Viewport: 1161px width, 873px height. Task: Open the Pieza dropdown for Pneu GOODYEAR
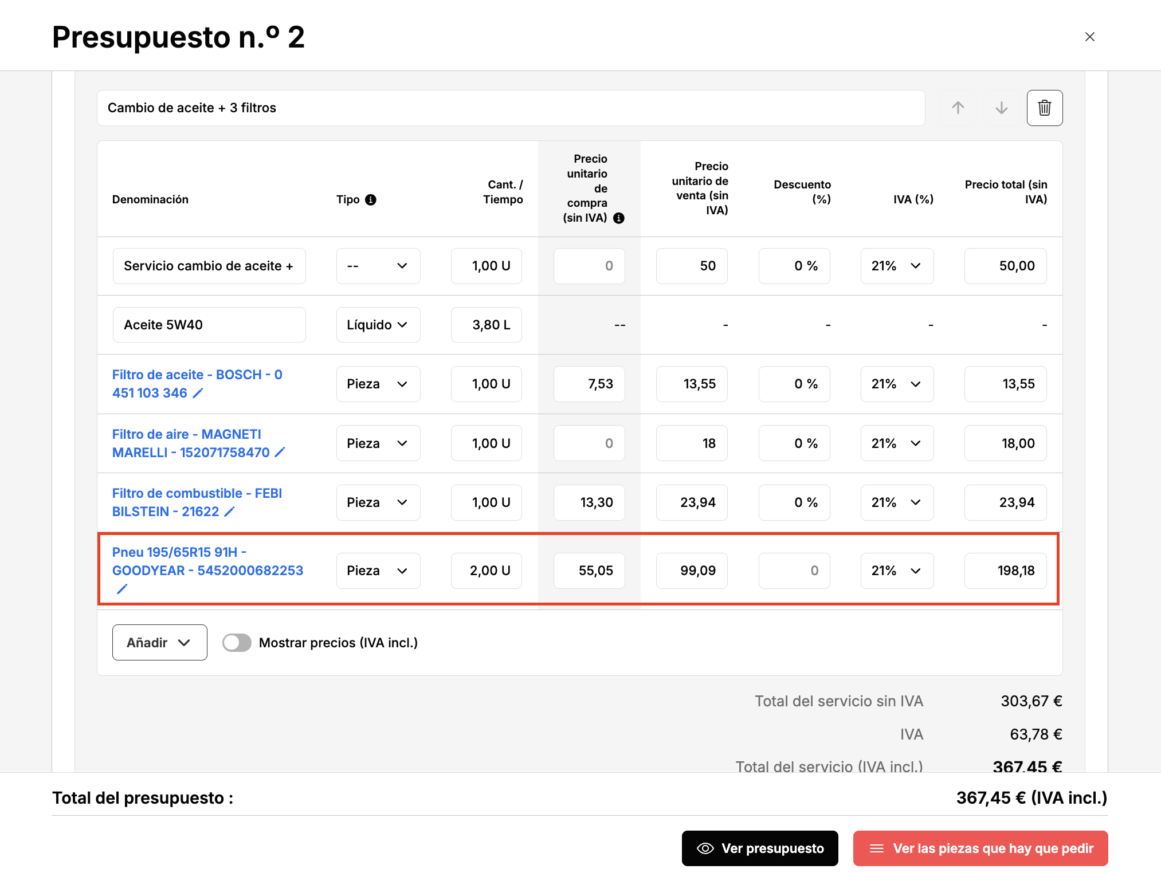pos(378,571)
